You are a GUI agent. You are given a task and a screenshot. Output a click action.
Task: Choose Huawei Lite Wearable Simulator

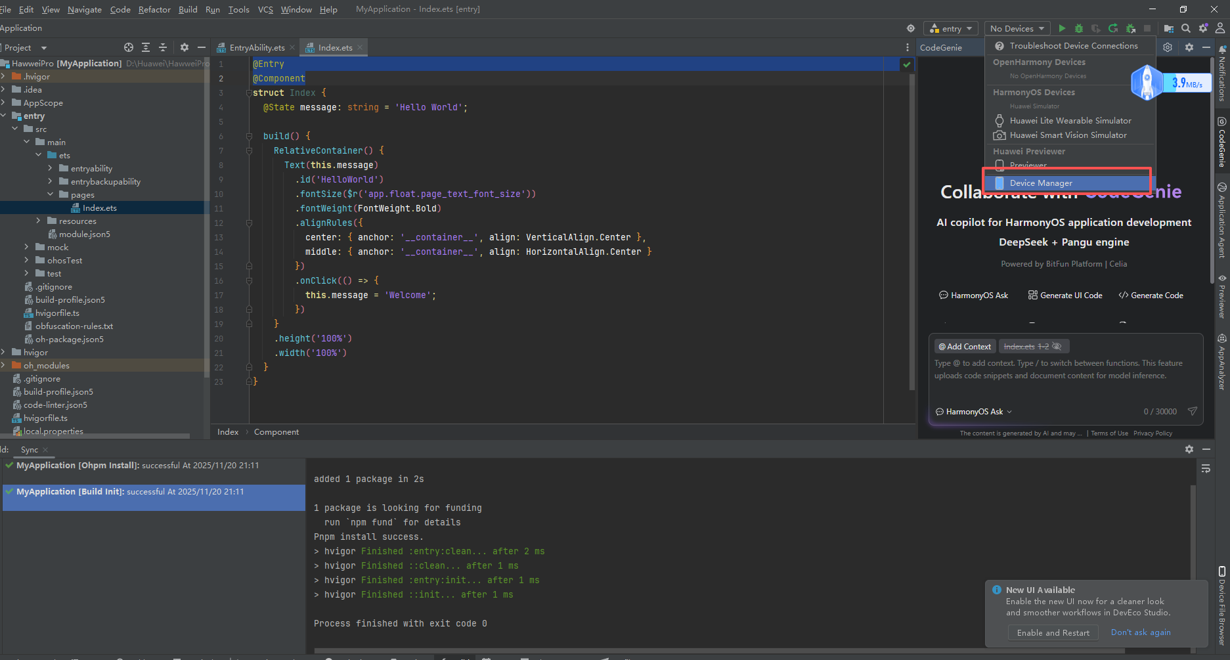tap(1070, 120)
